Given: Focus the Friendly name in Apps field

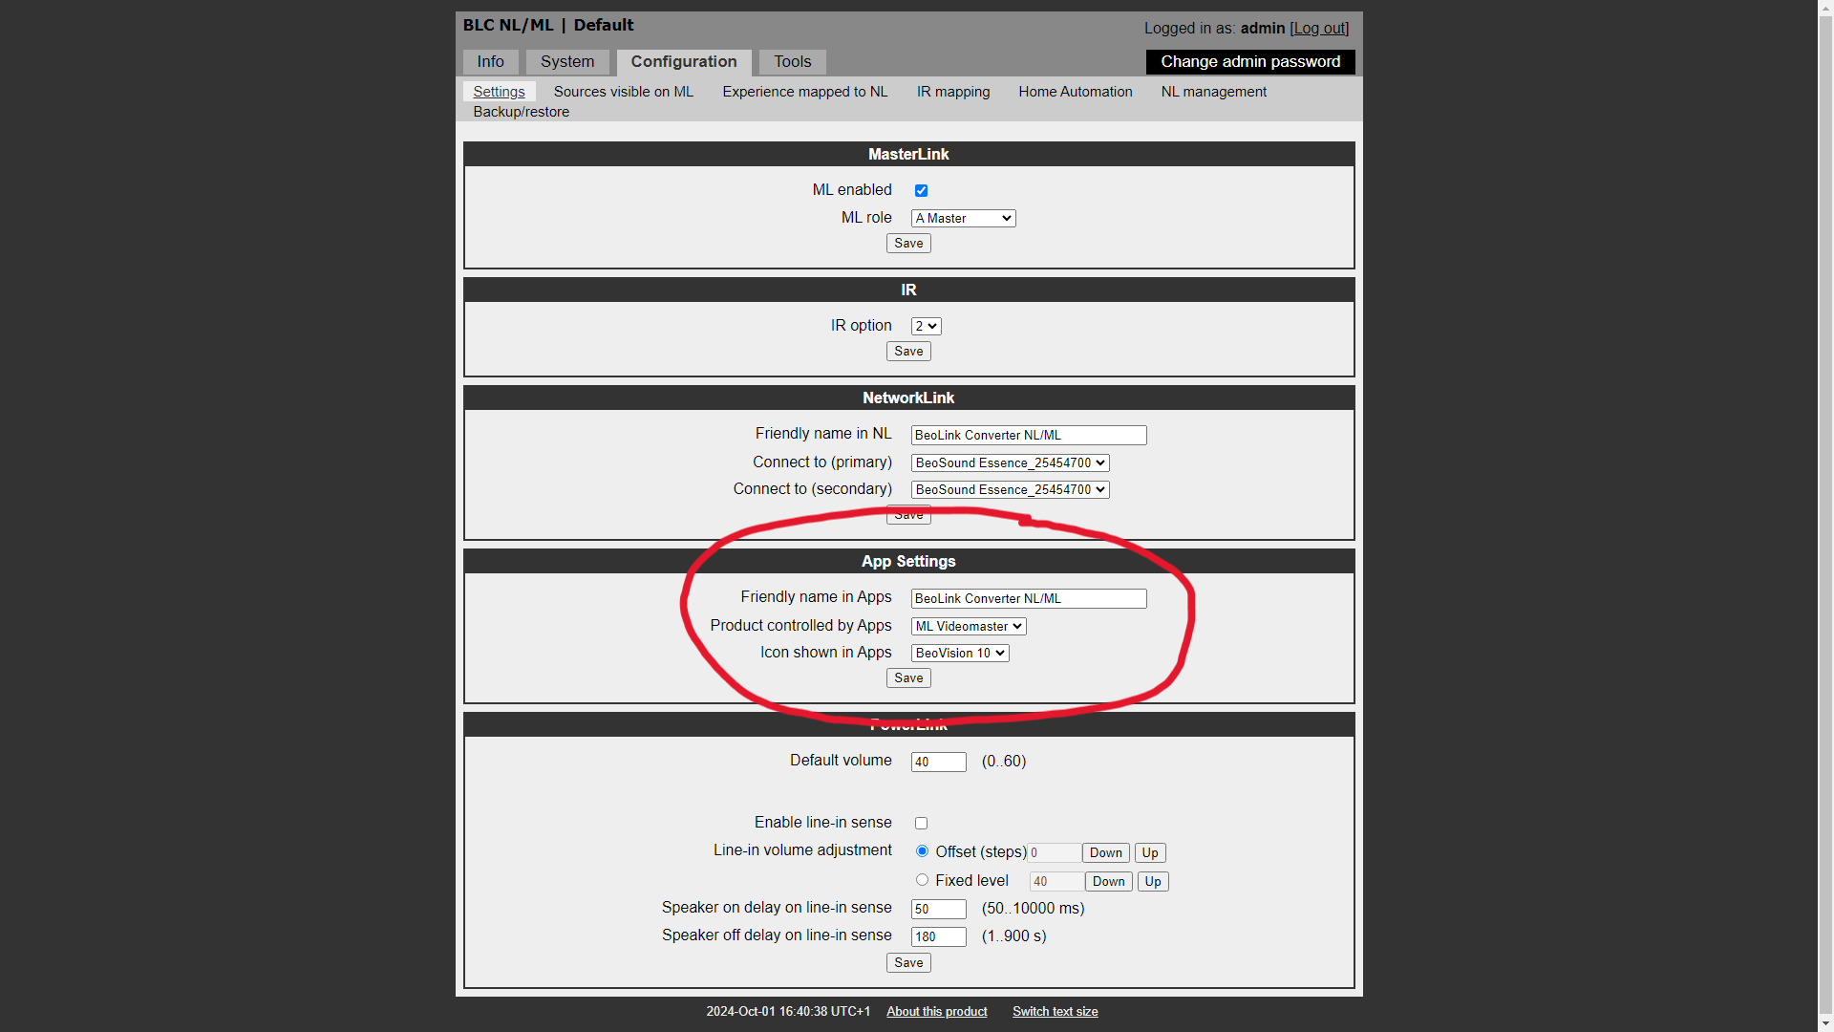Looking at the screenshot, I should click(x=1029, y=599).
